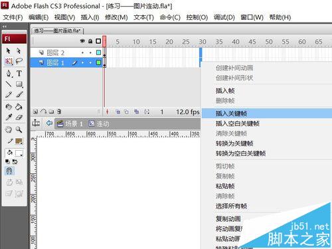
Task: Select the Line tool
Action: [x=9, y=84]
